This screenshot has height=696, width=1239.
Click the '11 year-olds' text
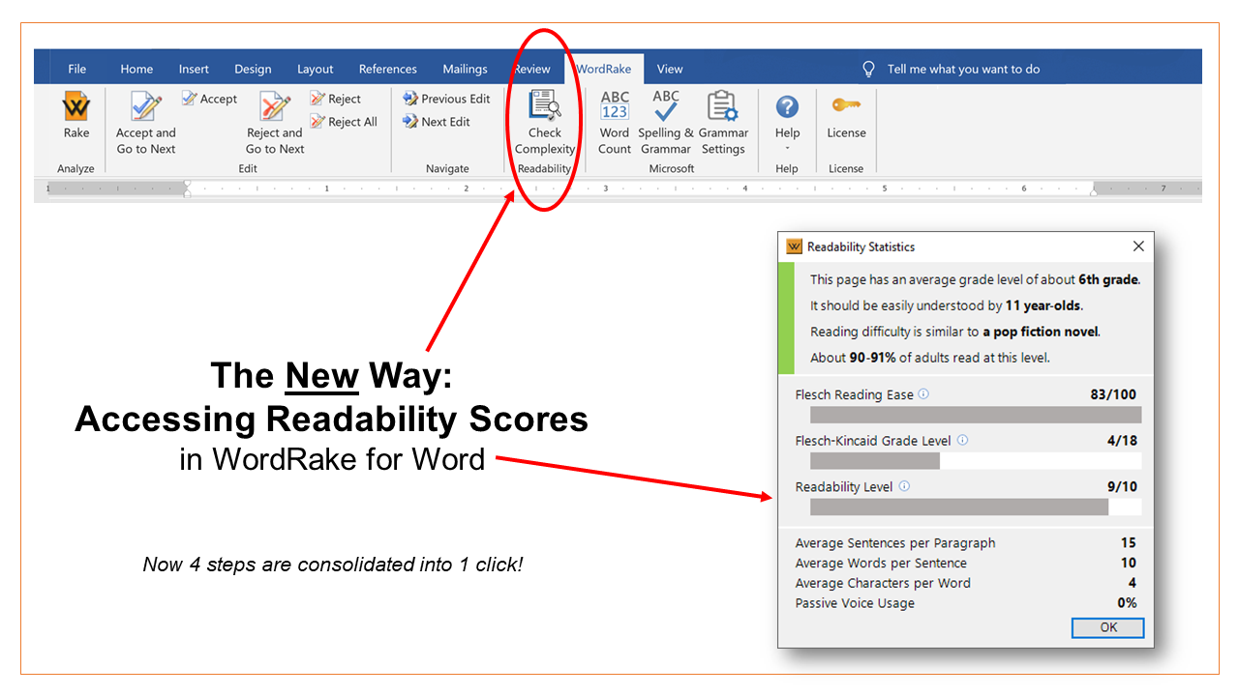click(1043, 305)
